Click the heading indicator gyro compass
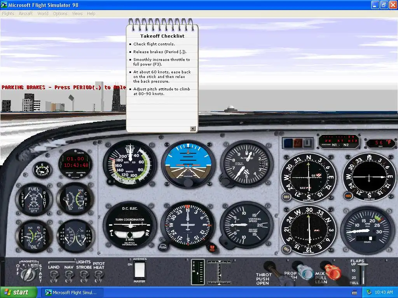This screenshot has width=398, height=298. (188, 225)
